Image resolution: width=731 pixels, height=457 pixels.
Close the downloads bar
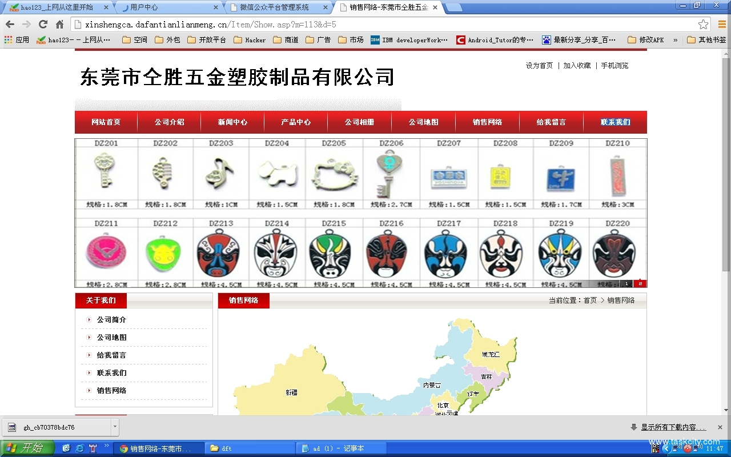click(x=720, y=427)
